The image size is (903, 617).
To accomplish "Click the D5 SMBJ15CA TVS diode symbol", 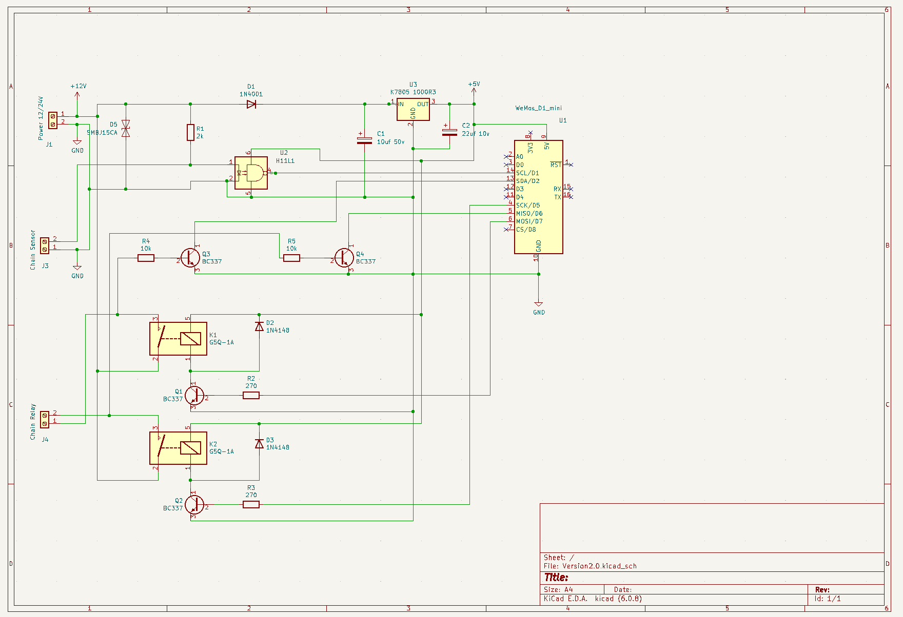I will point(126,129).
